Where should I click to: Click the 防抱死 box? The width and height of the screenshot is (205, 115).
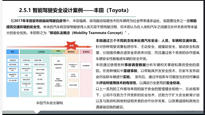point(40,92)
